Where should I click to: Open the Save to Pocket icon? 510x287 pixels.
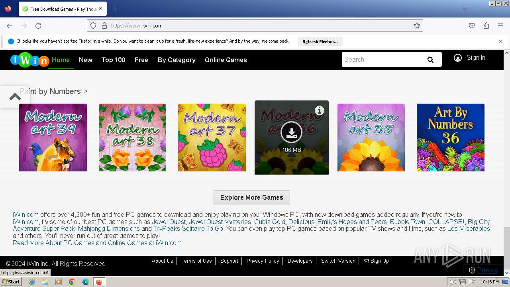(x=472, y=26)
